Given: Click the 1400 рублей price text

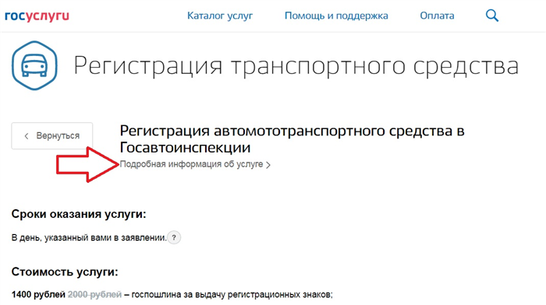Looking at the screenshot, I should [x=38, y=295].
